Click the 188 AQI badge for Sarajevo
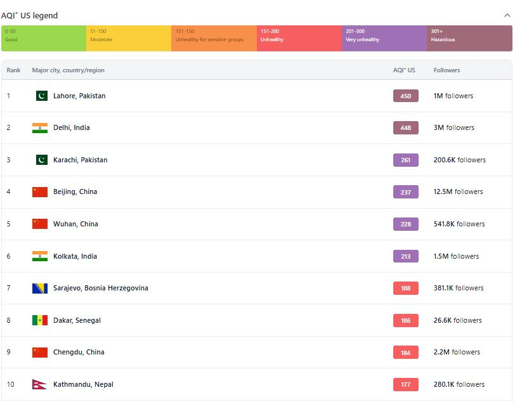This screenshot has height=402, width=515. (x=406, y=289)
